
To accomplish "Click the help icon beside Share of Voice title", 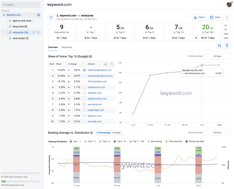I will pos(91,56).
